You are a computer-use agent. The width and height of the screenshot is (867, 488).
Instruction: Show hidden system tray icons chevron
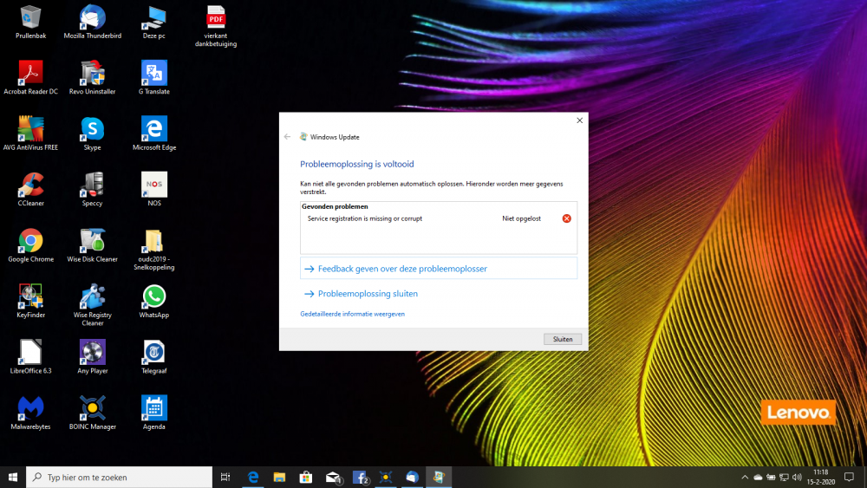[744, 477]
